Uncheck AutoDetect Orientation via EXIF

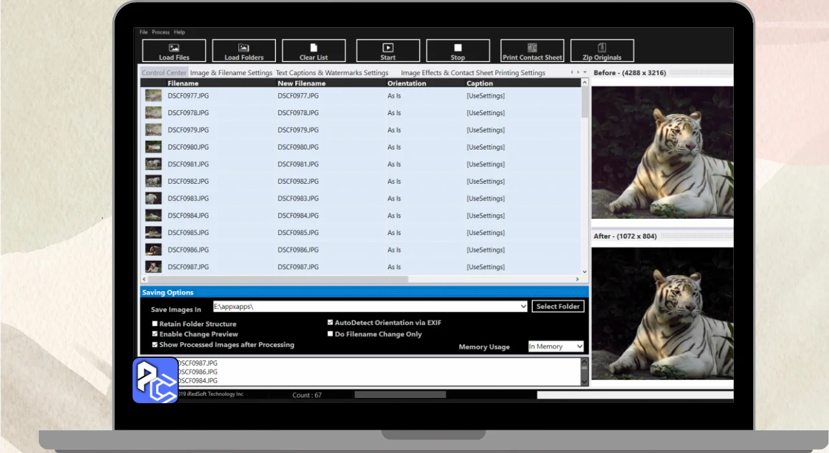pos(330,322)
